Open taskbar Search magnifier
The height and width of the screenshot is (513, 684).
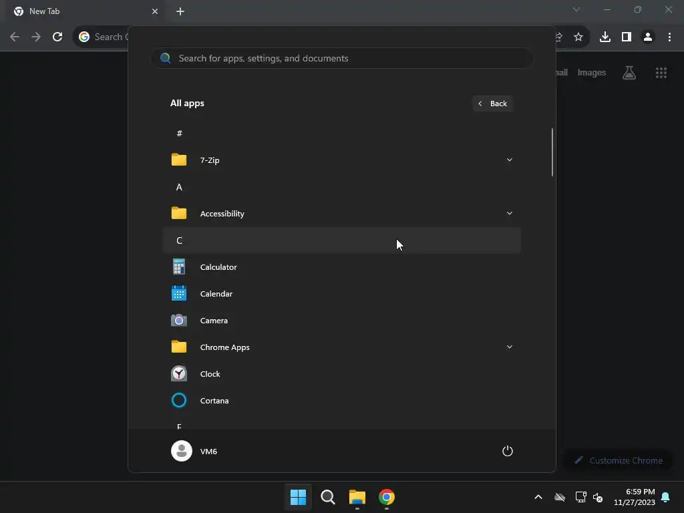(x=327, y=497)
